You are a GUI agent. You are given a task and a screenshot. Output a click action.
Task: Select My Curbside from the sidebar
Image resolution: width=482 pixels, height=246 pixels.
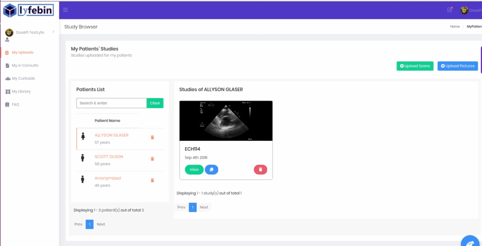pos(24,78)
